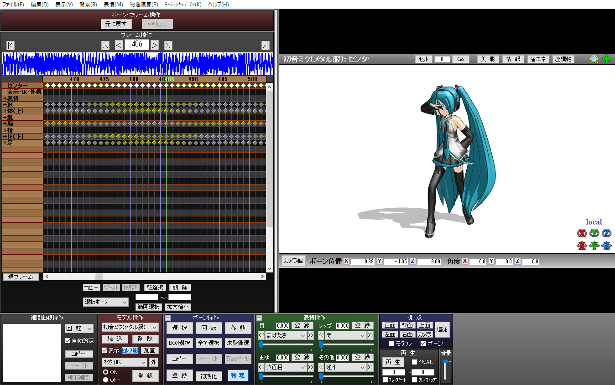Toggle the 表示 model display checkbox
The height and width of the screenshot is (385, 615).
coord(105,350)
